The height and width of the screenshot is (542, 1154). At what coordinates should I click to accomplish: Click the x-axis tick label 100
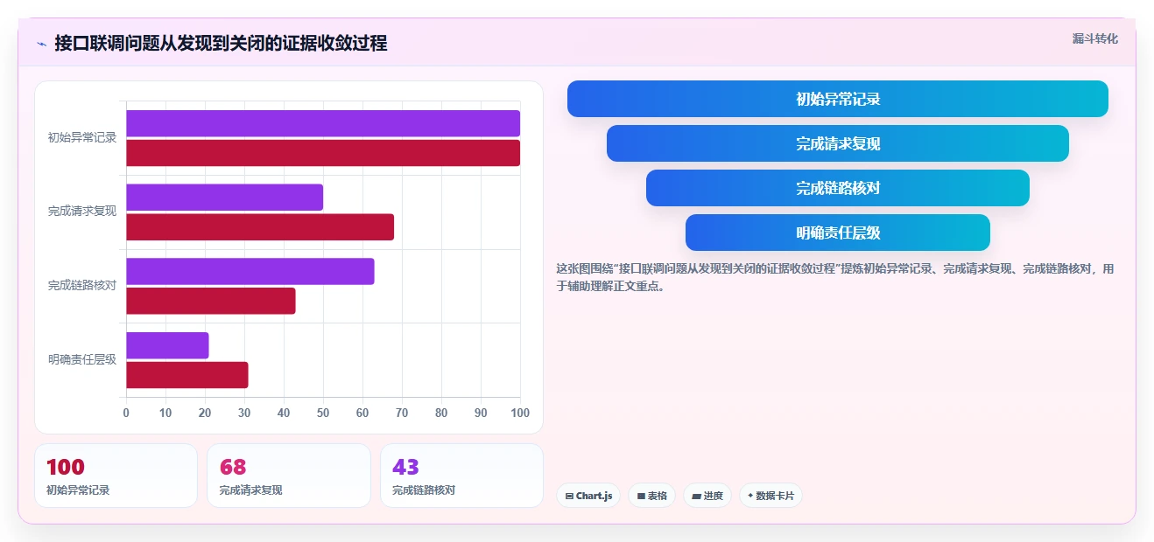pos(520,413)
